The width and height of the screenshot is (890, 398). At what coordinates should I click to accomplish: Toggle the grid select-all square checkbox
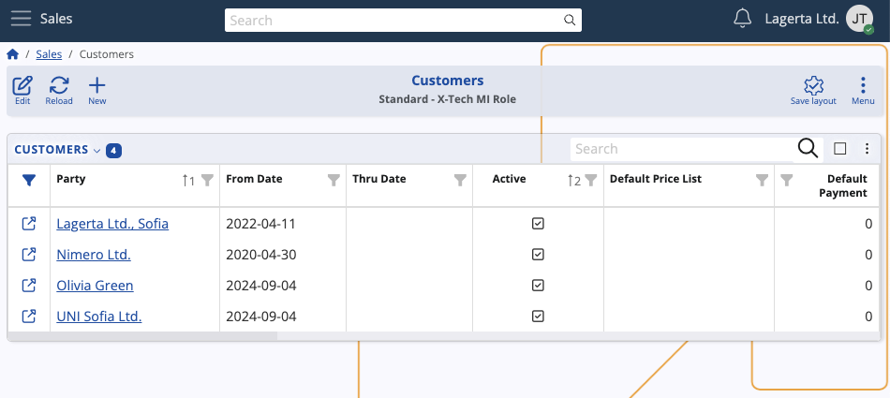coord(840,149)
